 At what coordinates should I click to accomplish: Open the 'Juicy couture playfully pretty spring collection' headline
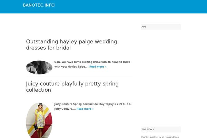coord(72,87)
